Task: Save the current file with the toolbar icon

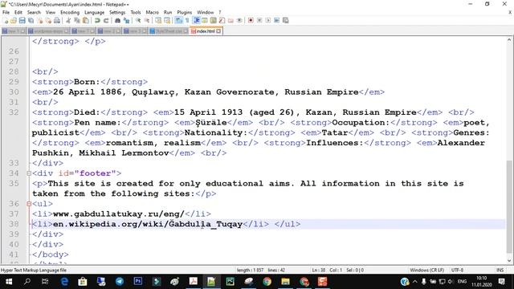Action: coord(22,20)
